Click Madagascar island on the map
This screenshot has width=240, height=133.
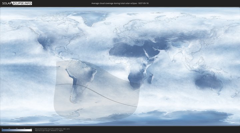(x=151, y=78)
